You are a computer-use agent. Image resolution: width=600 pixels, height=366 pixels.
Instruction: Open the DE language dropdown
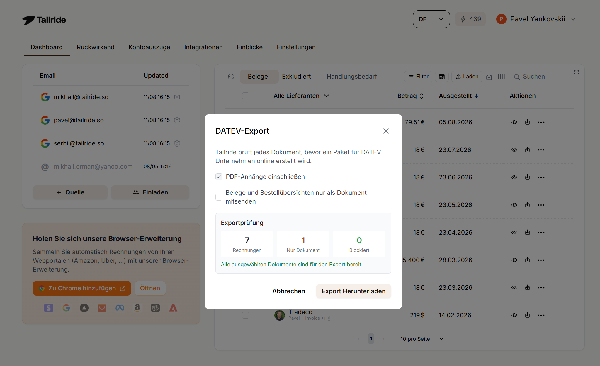[431, 19]
